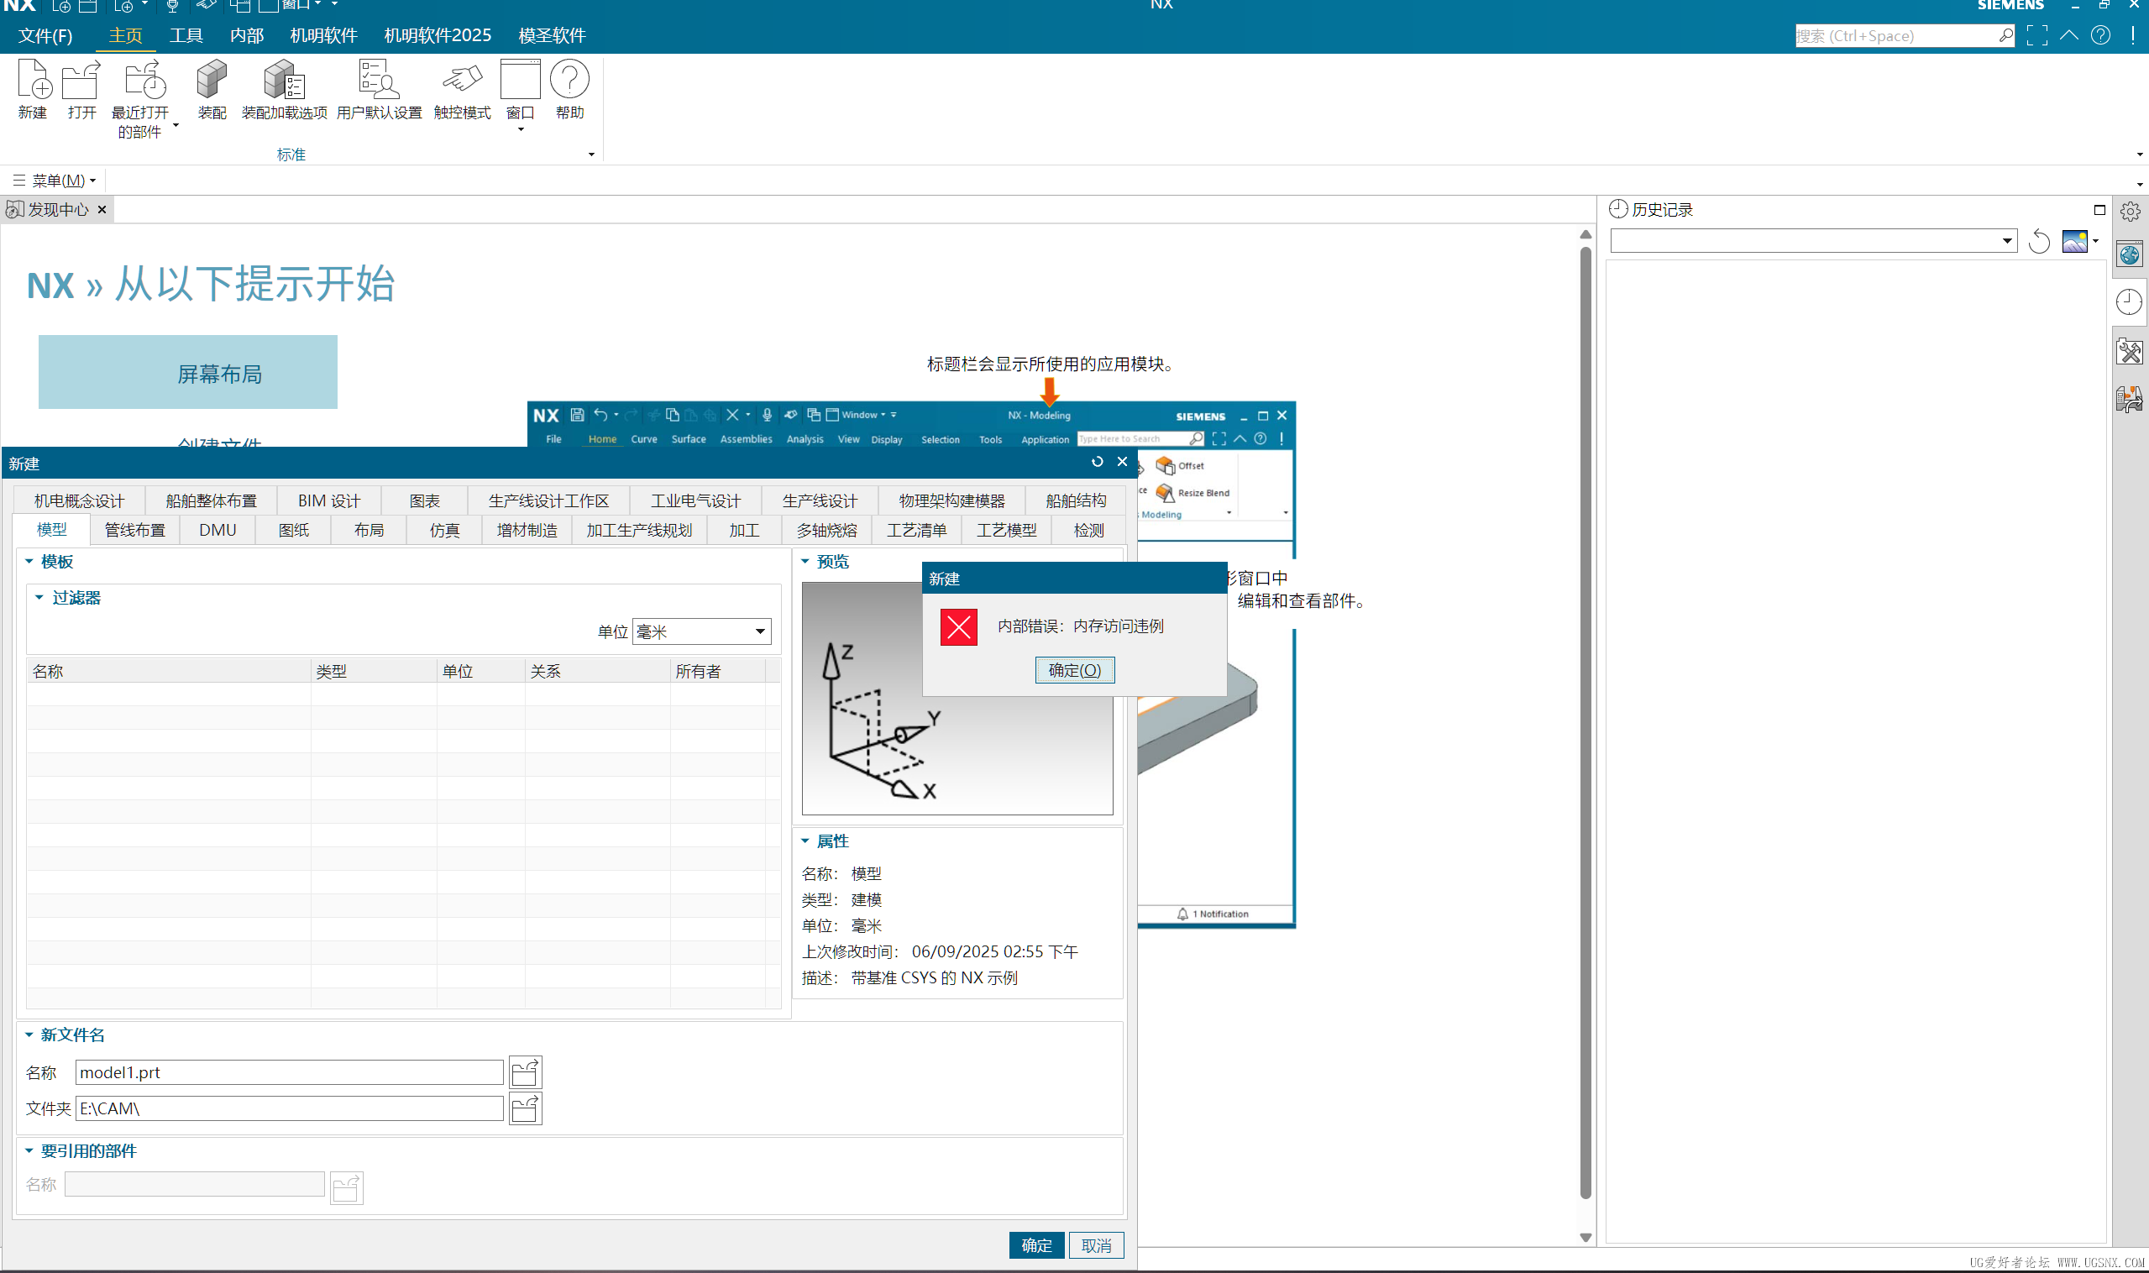Browse for the new file name

525,1072
